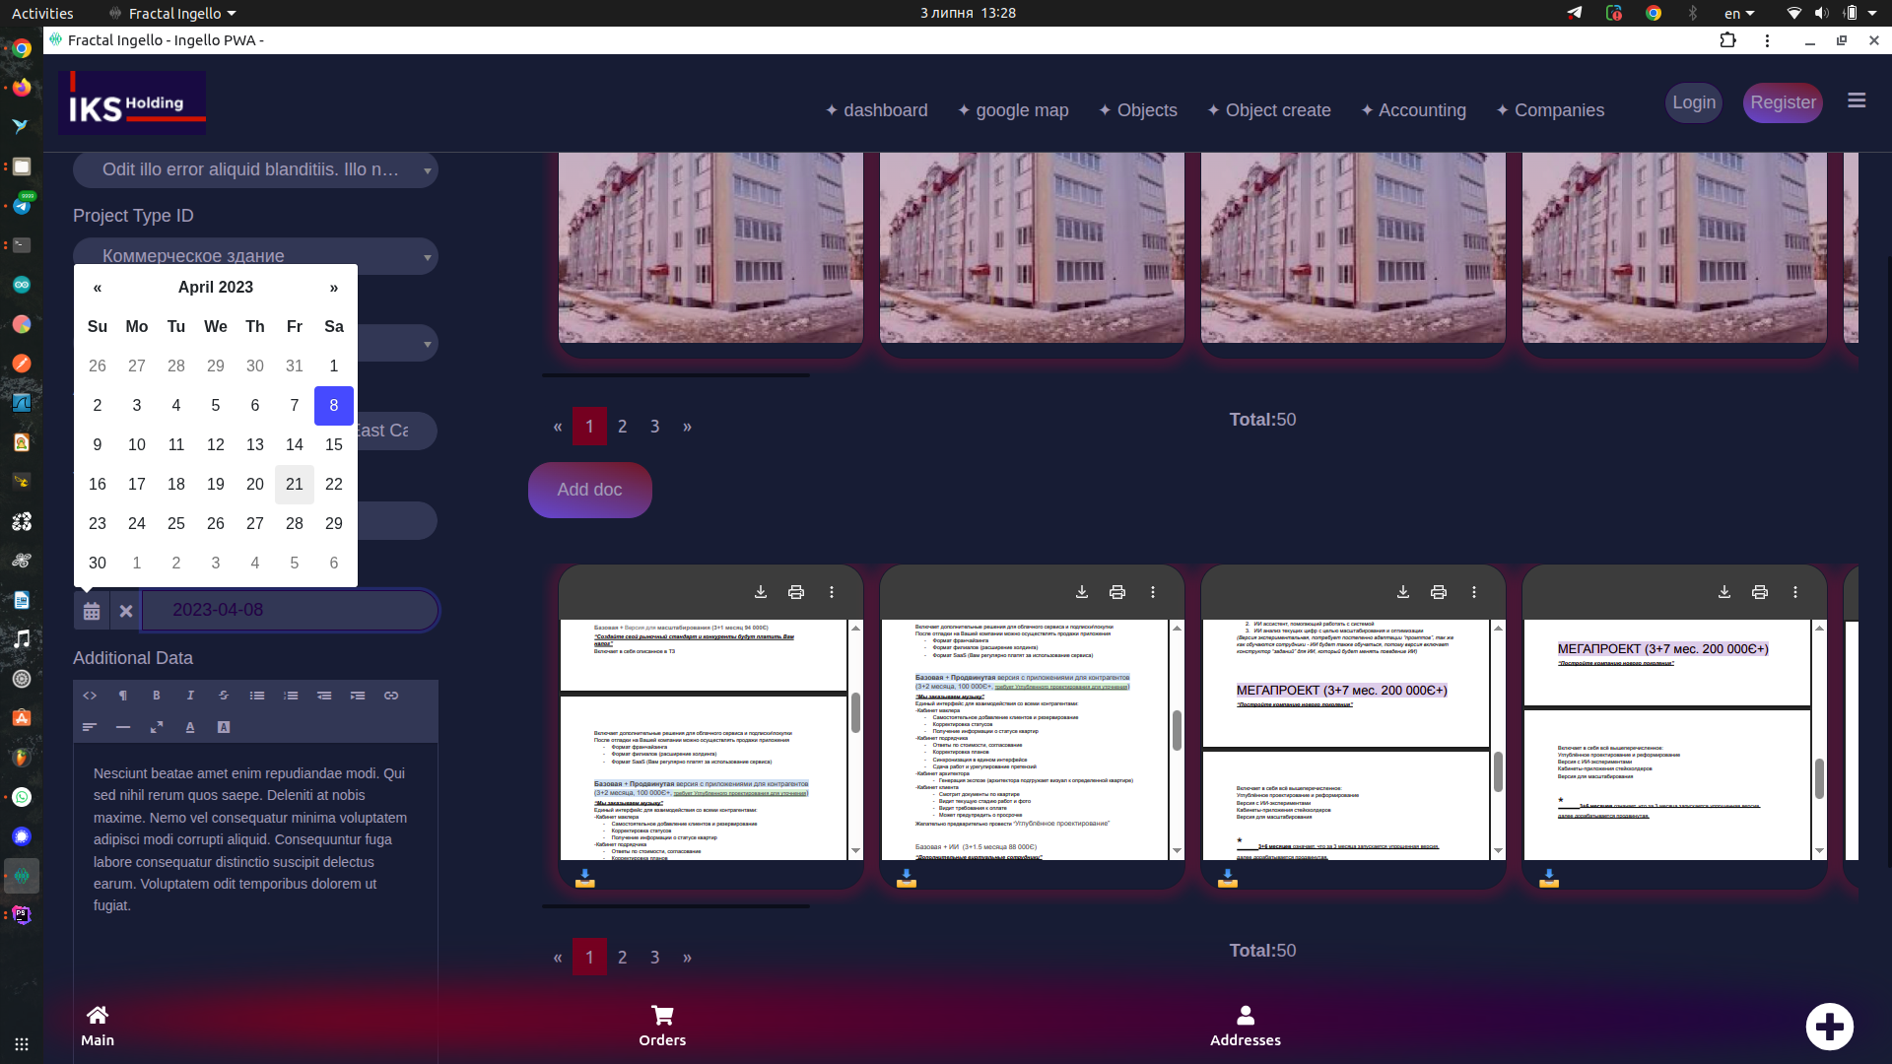Select April 21 in the calendar

295,485
